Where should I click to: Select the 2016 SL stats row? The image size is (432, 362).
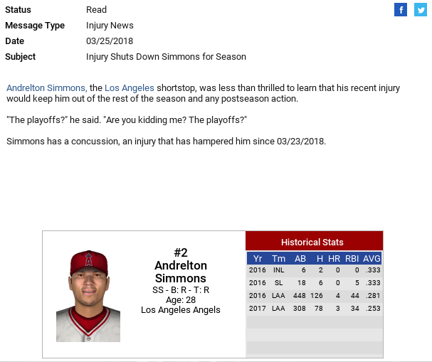[314, 283]
